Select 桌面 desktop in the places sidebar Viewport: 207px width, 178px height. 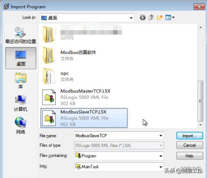point(21,58)
